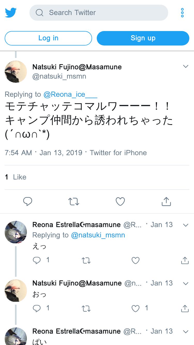Click the Sign up button
This screenshot has height=345, width=194.
click(143, 38)
